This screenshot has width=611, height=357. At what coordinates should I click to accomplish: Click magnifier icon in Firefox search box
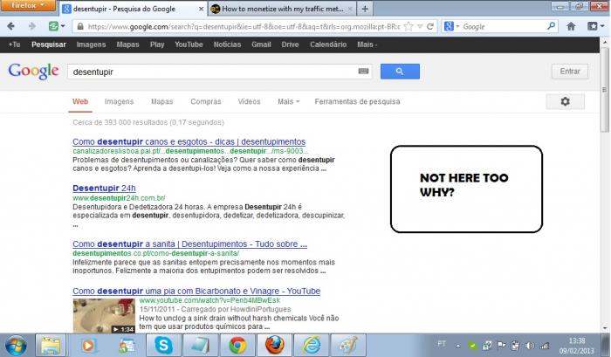[x=551, y=26]
